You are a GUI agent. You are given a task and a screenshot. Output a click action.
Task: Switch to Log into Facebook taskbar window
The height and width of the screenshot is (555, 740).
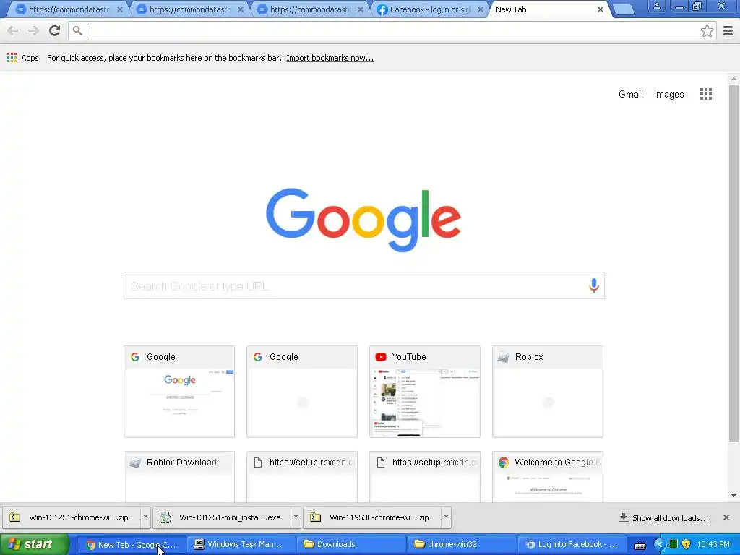[x=571, y=544]
